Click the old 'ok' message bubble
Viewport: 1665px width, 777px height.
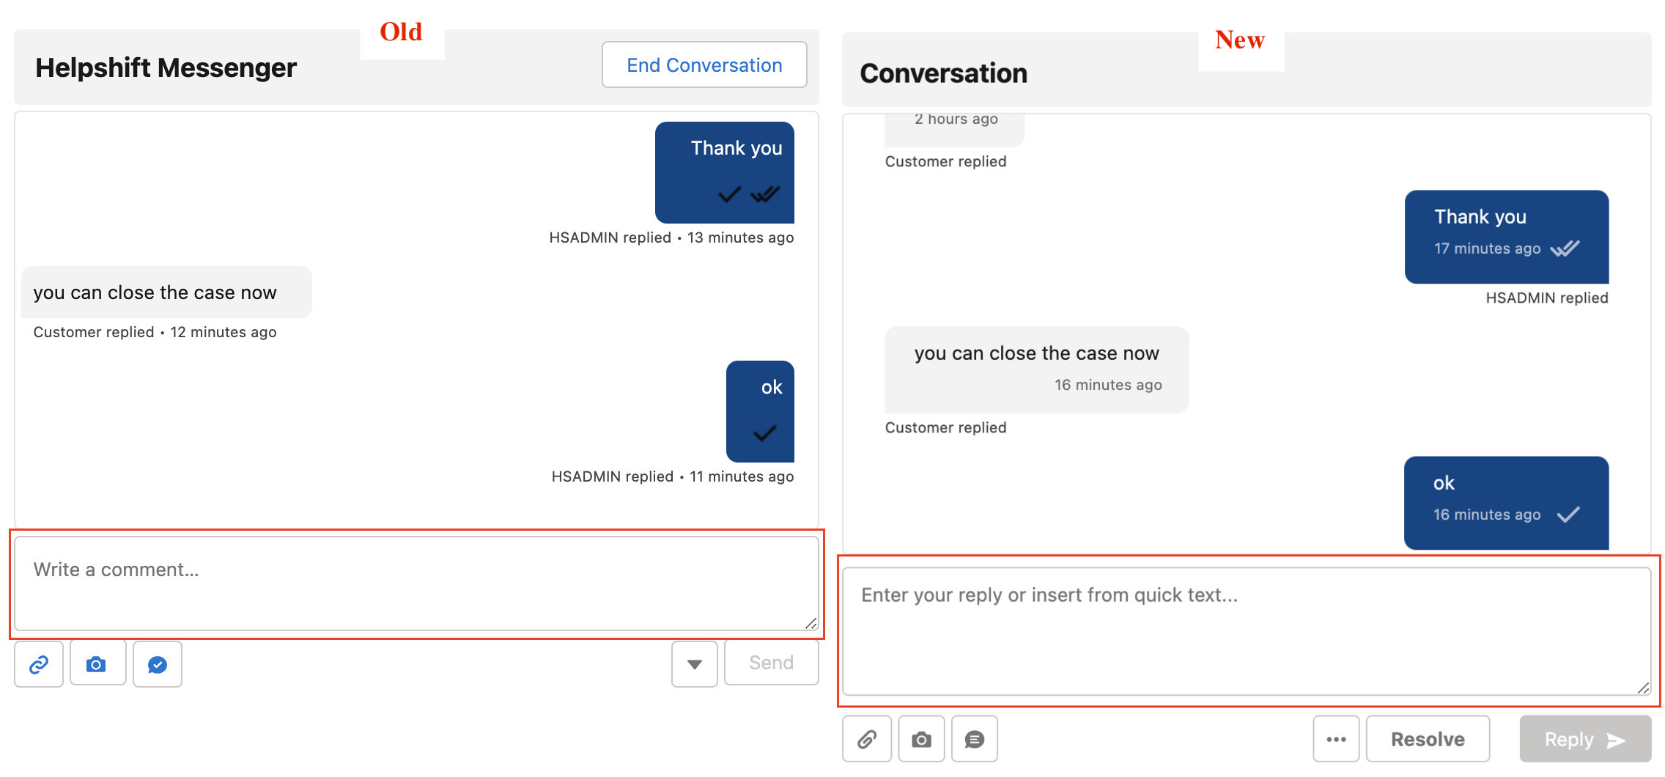click(x=760, y=410)
